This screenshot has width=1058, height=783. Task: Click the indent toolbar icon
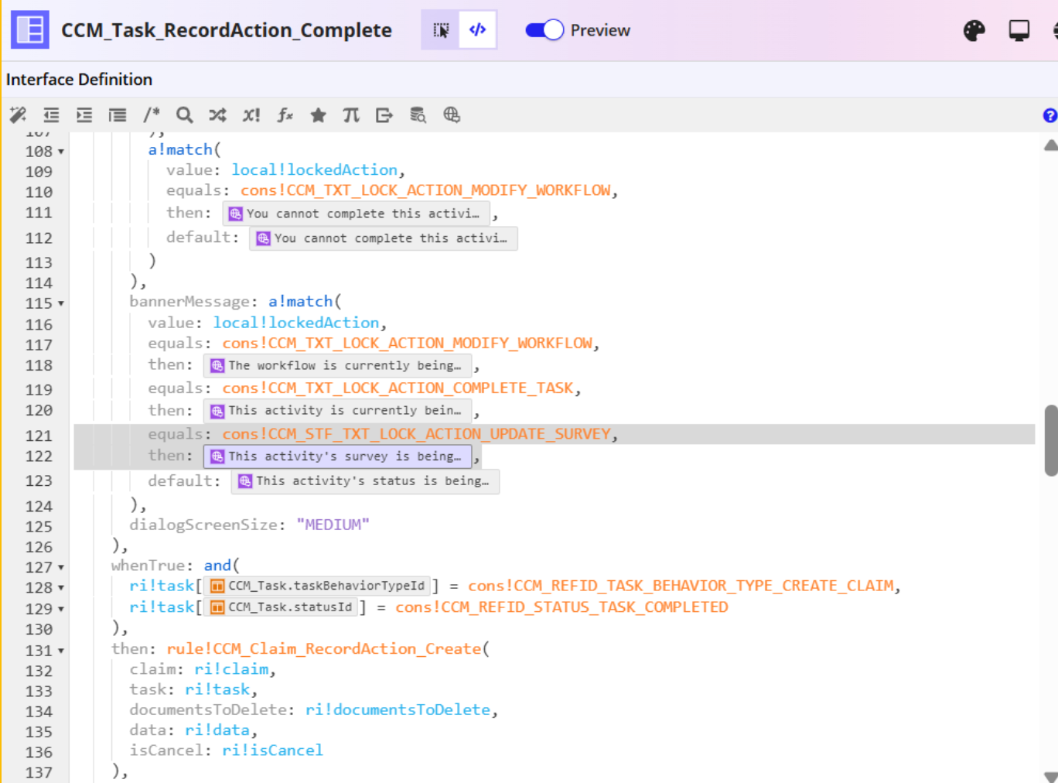click(84, 115)
